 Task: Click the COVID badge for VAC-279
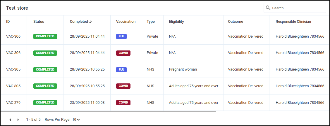coord(123,103)
